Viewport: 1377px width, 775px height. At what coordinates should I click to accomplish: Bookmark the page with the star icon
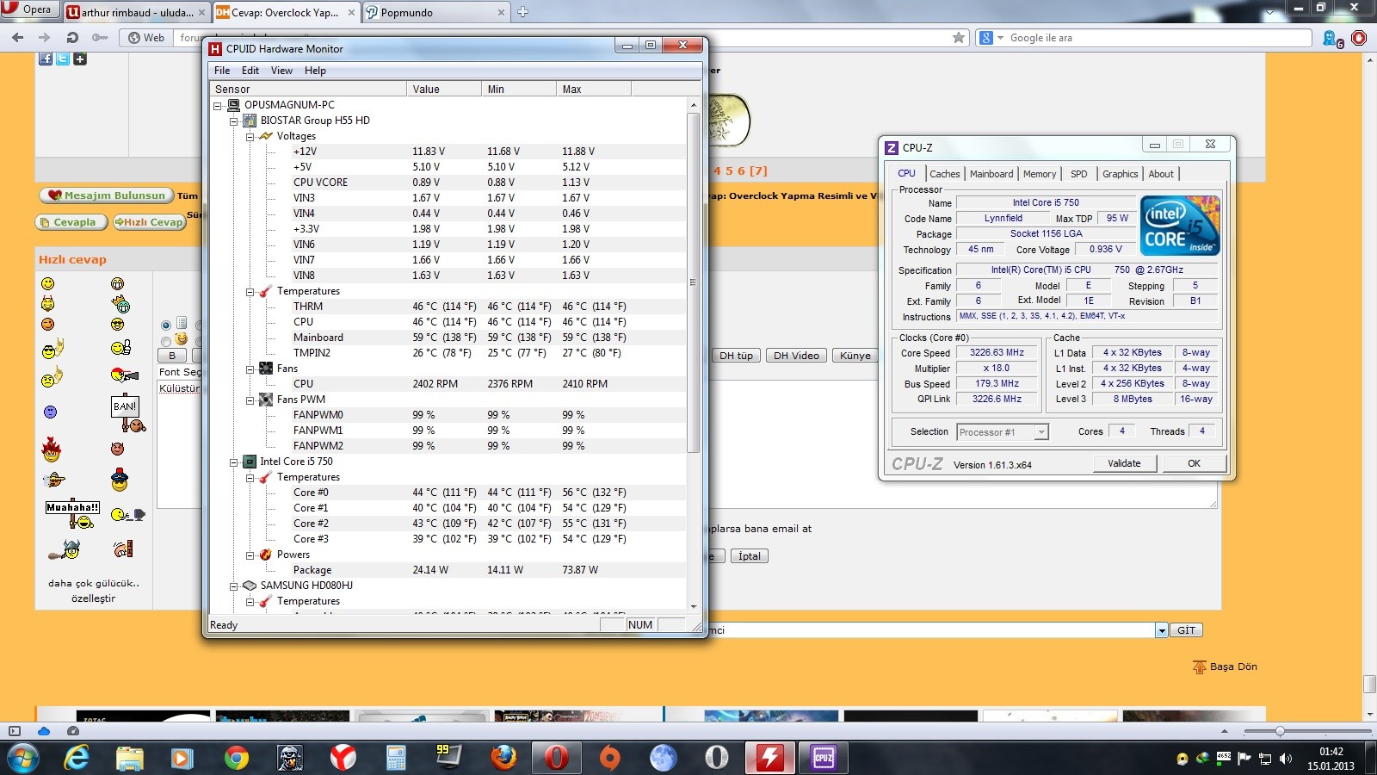[959, 38]
